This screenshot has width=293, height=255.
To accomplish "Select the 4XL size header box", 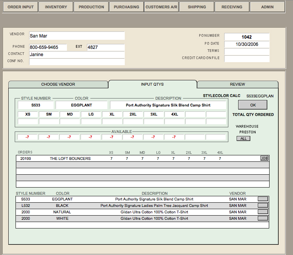I will [x=175, y=114].
